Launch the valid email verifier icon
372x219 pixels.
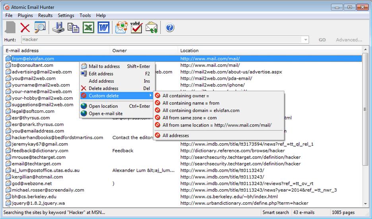click(x=136, y=27)
